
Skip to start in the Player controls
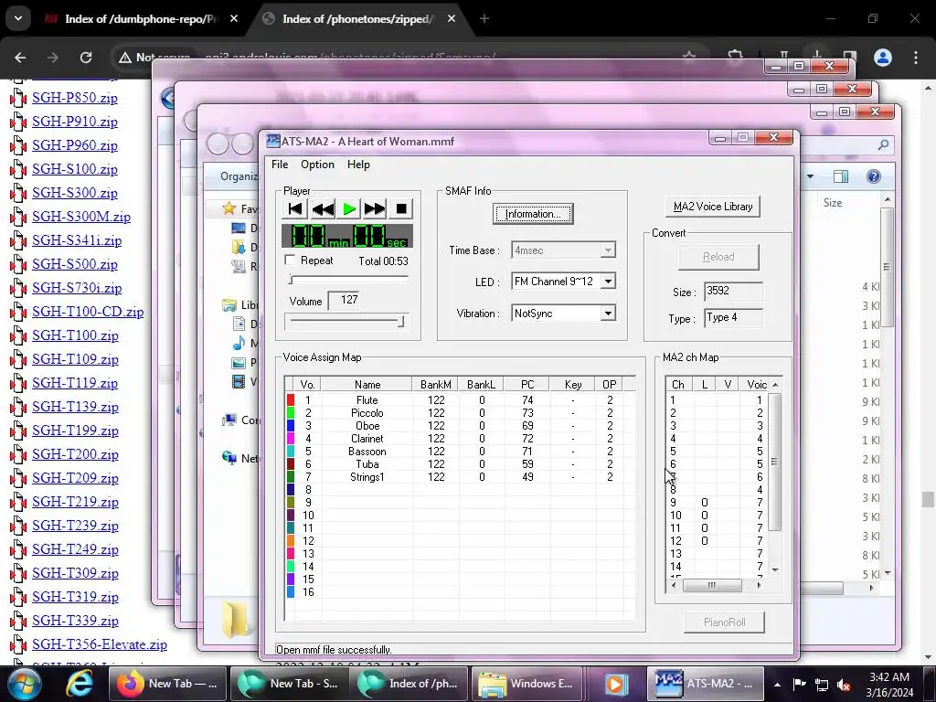point(295,208)
